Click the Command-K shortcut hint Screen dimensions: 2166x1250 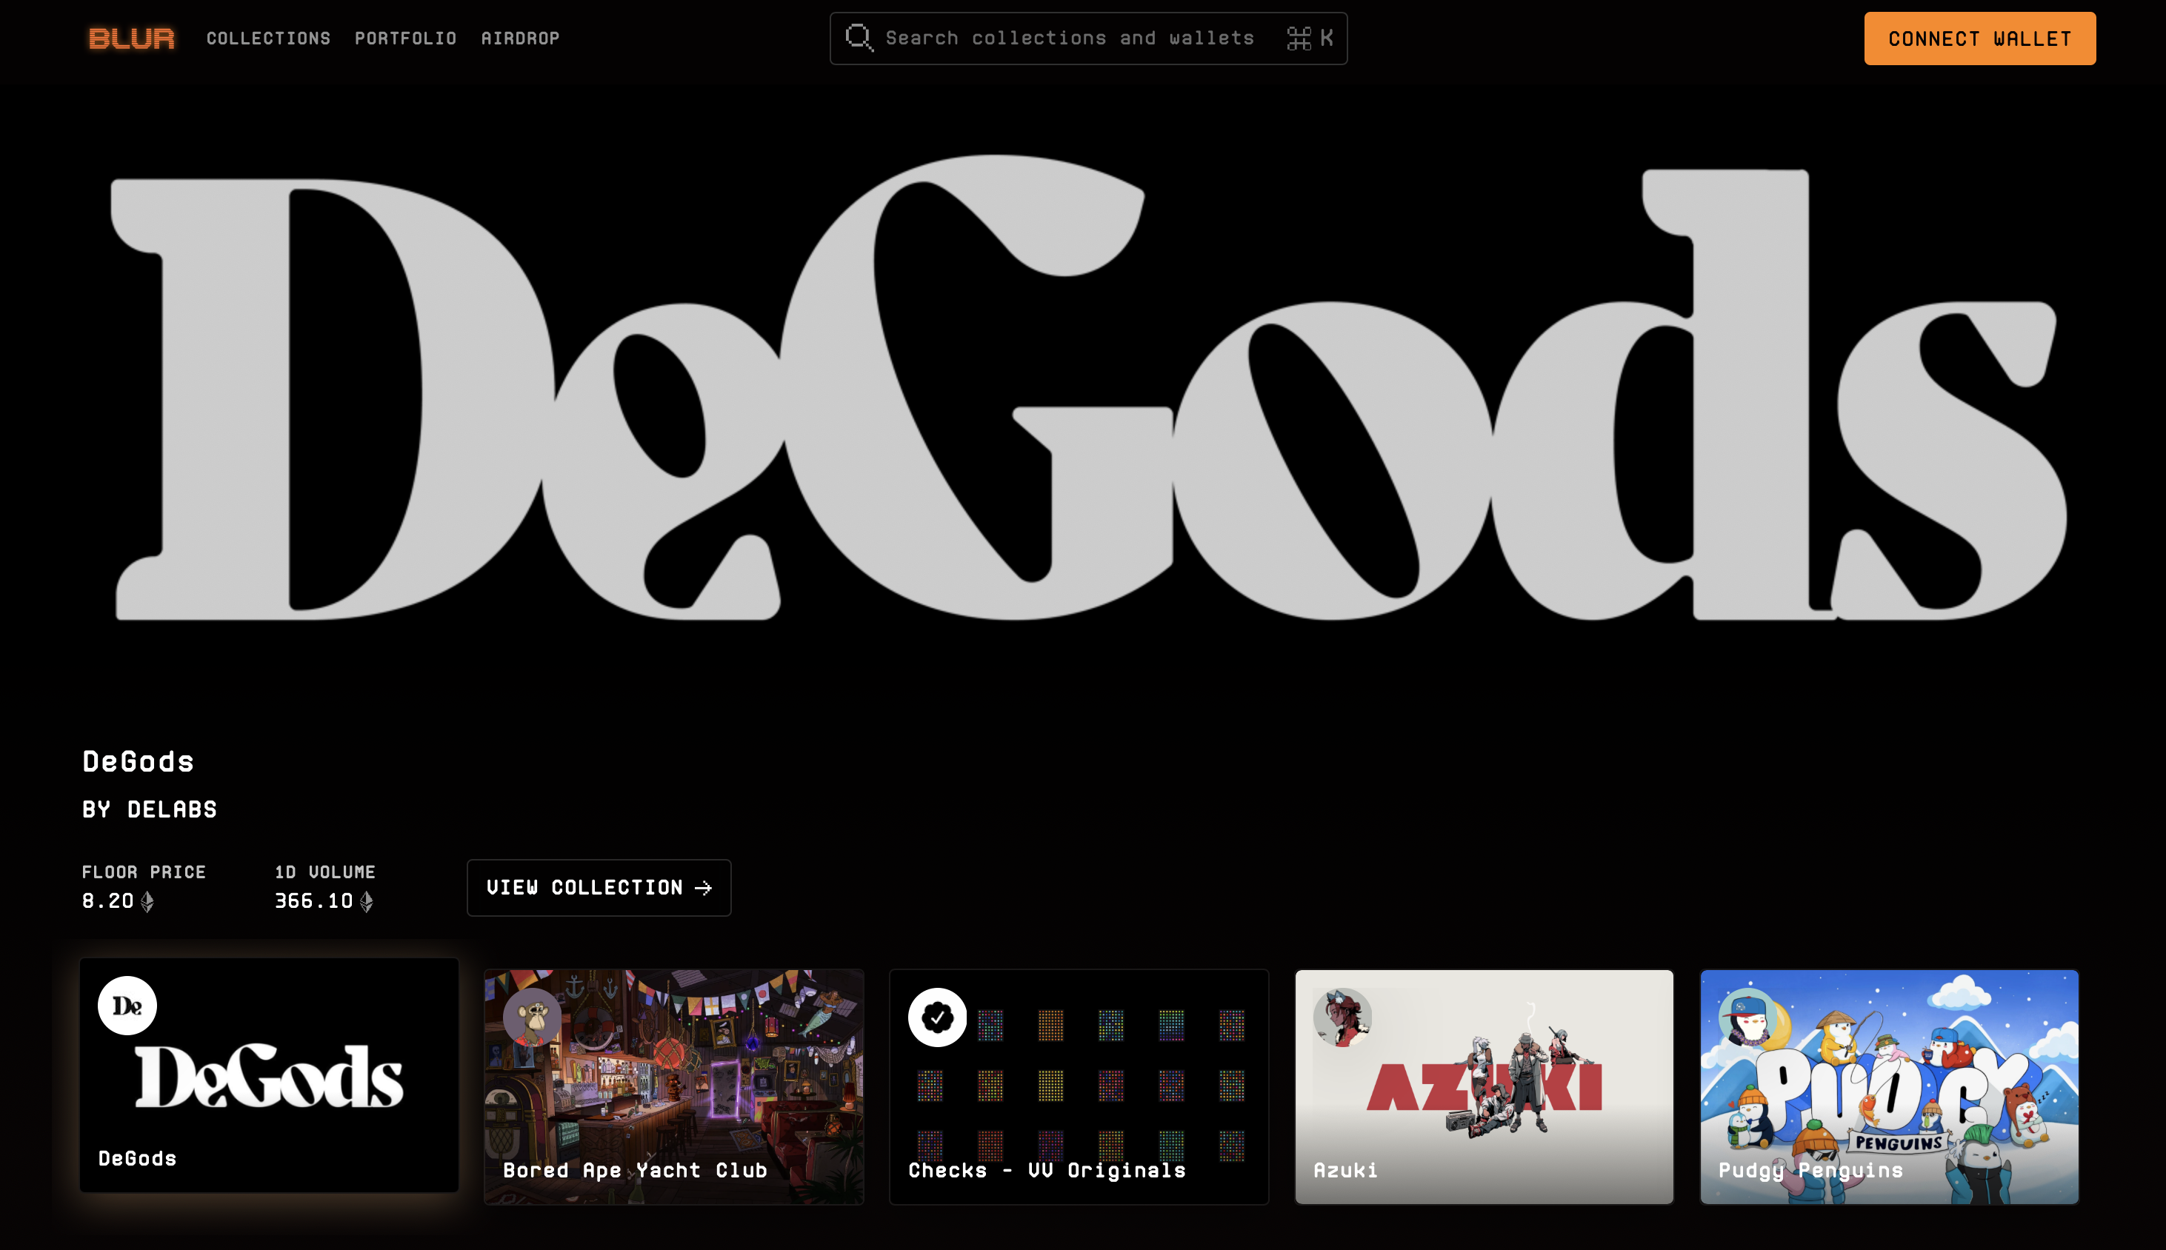(x=1310, y=38)
